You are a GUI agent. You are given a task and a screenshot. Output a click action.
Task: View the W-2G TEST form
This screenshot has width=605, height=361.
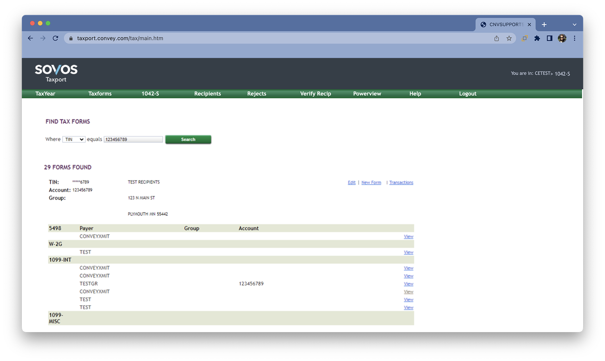[x=409, y=252]
